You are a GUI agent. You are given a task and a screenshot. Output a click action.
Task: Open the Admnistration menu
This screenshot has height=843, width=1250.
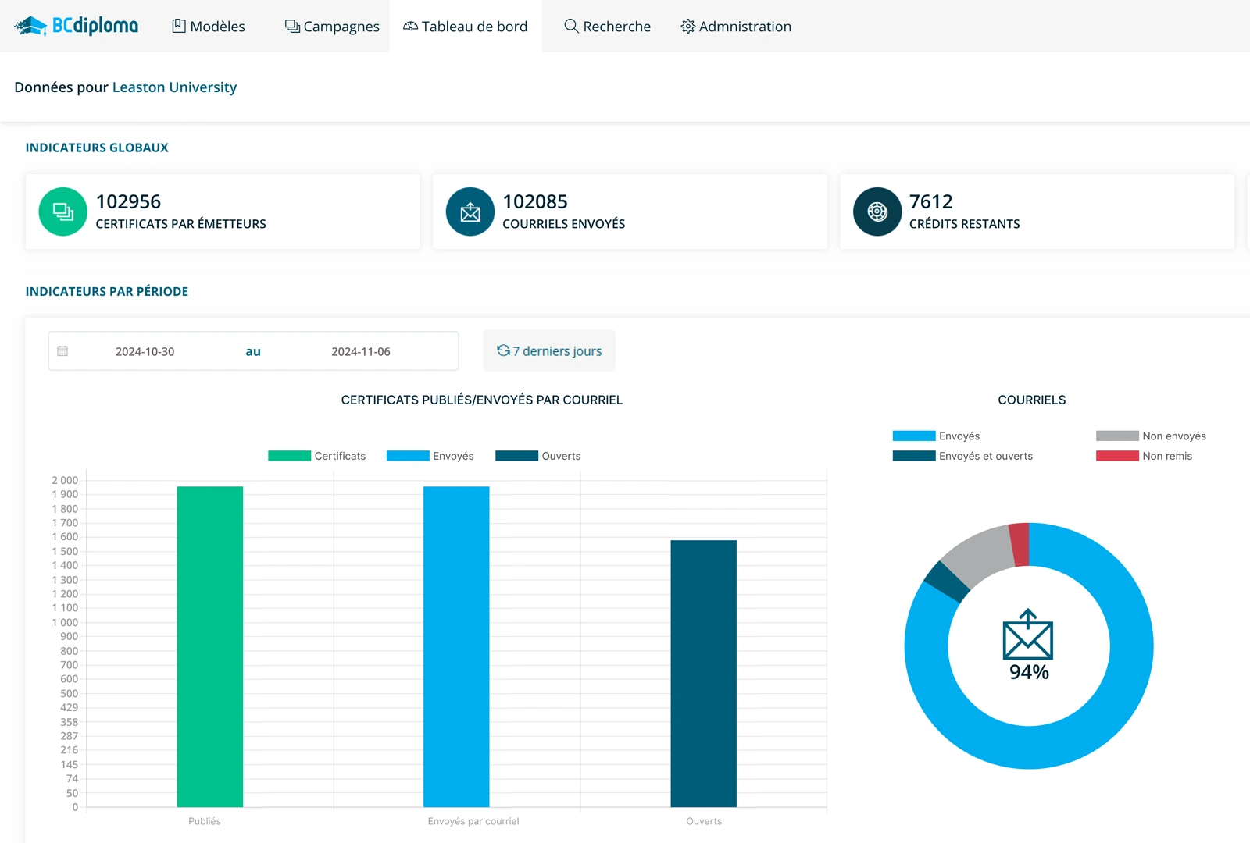coord(736,26)
